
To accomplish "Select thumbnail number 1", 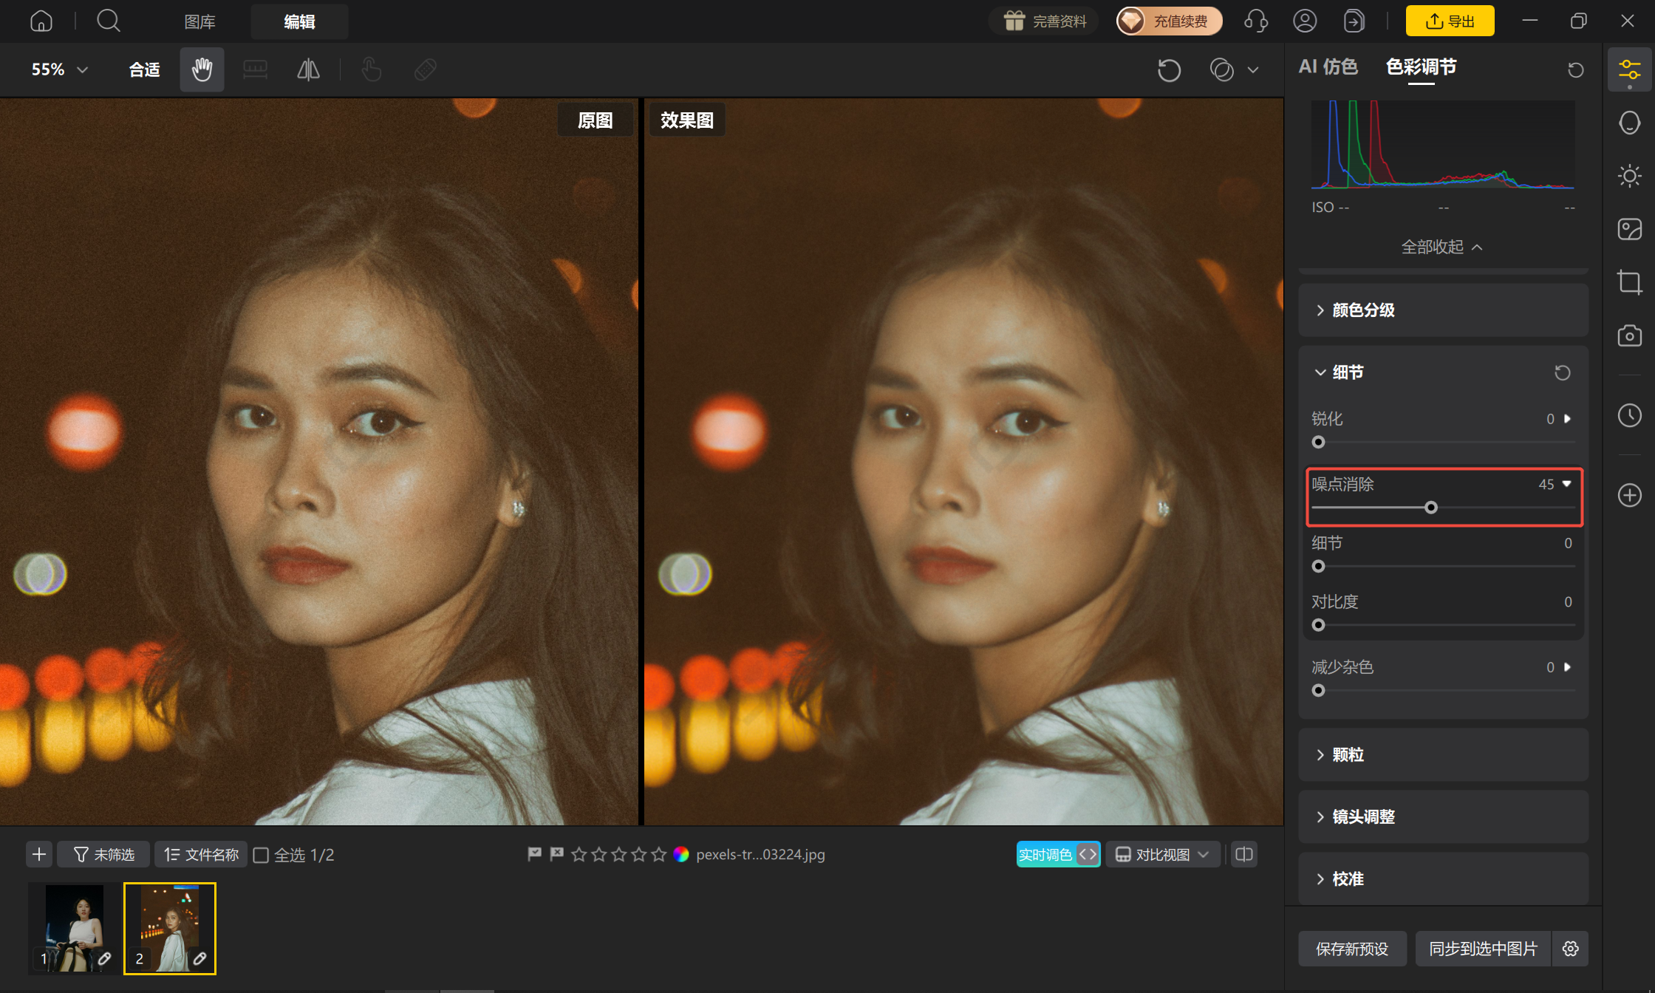I will pos(74,929).
